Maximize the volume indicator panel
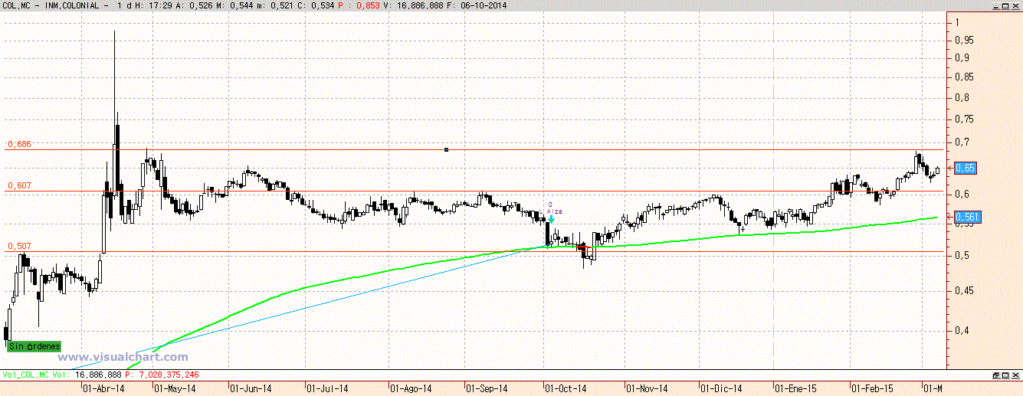 (1005, 375)
